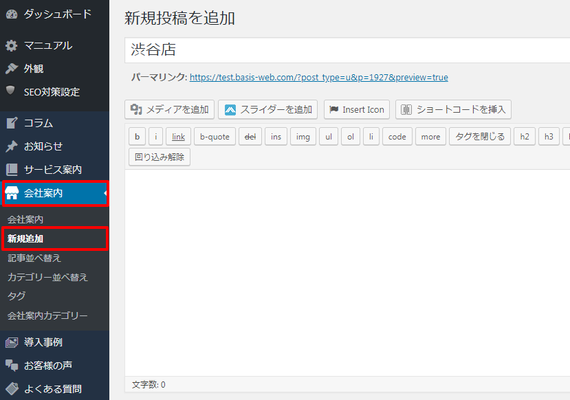
Task: Toggle bold with the b quicktag
Action: [137, 137]
